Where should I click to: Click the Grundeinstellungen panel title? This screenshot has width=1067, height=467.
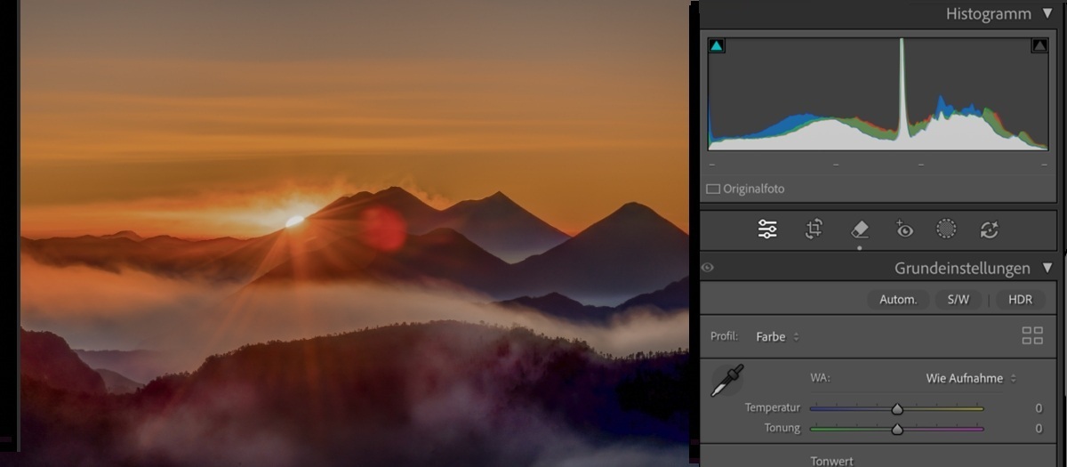pyautogui.click(x=962, y=268)
